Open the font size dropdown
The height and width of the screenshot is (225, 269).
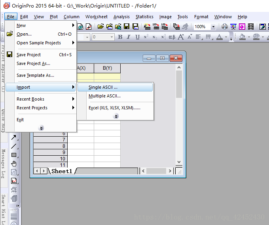pos(112,37)
